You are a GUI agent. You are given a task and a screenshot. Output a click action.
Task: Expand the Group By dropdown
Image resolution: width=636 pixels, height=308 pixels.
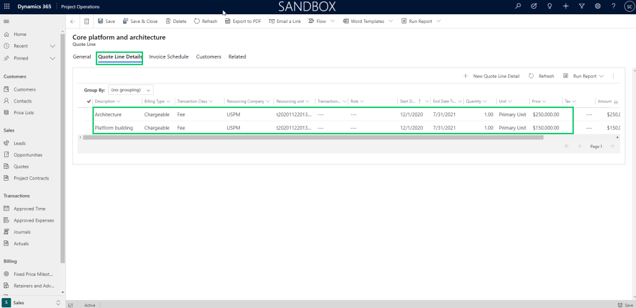(131, 89)
